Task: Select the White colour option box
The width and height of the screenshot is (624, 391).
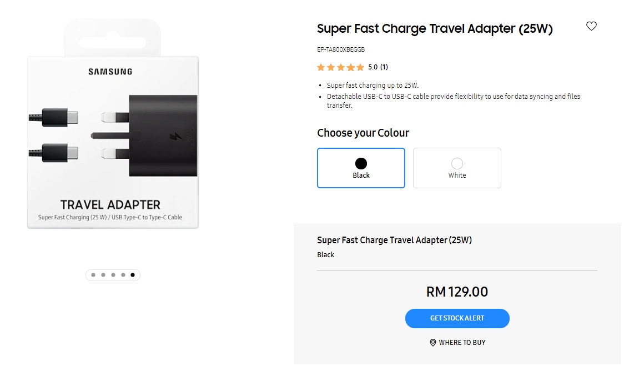Action: click(x=457, y=168)
